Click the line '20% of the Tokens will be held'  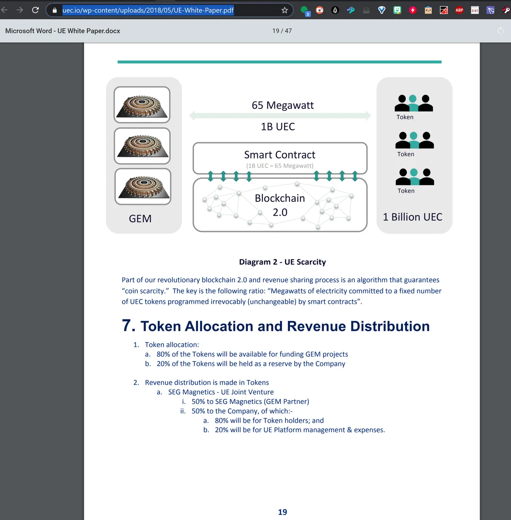pyautogui.click(x=251, y=364)
